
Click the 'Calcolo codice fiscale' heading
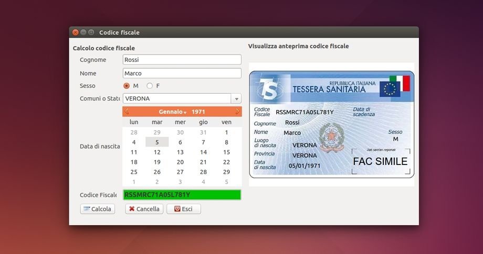[104, 48]
